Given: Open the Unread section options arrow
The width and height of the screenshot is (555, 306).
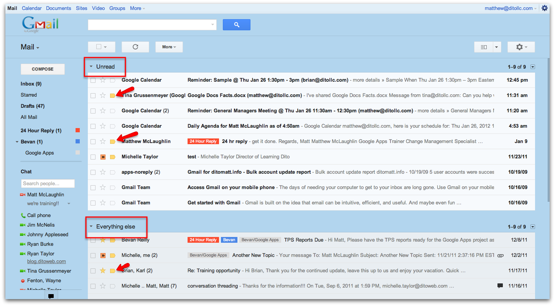Looking at the screenshot, I should click(533, 67).
